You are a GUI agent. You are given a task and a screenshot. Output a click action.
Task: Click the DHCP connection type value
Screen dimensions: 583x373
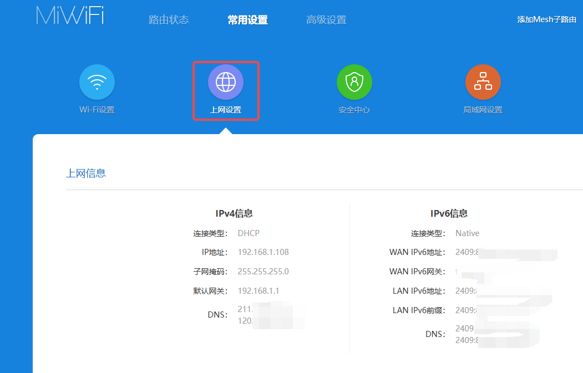[249, 233]
